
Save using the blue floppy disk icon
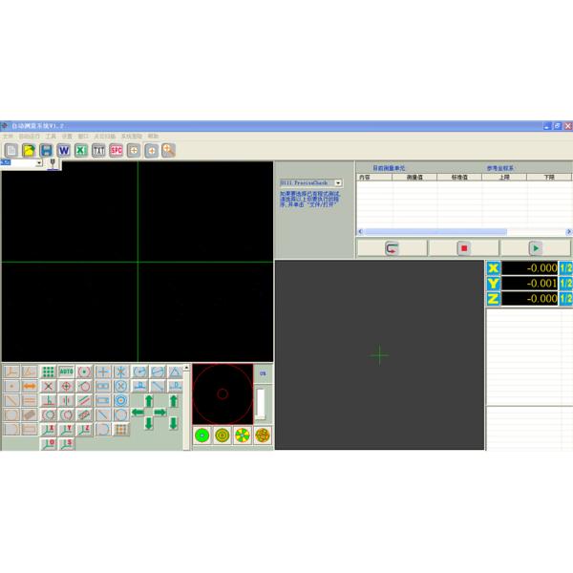pyautogui.click(x=46, y=150)
